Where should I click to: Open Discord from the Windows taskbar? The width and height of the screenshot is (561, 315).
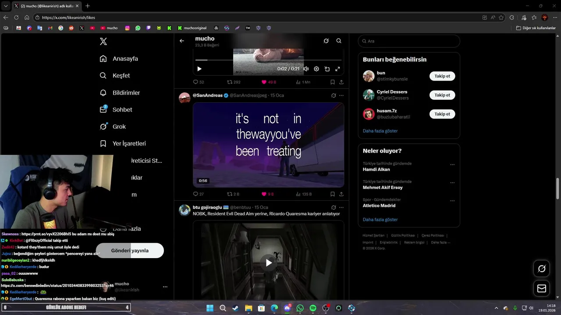(287, 308)
